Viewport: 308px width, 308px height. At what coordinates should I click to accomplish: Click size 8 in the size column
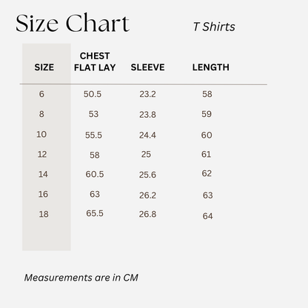click(41, 114)
